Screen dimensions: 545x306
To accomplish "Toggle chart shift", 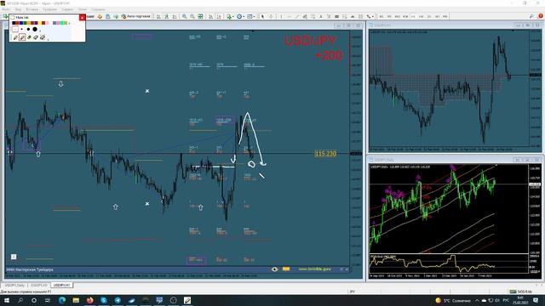I will pos(219,16).
